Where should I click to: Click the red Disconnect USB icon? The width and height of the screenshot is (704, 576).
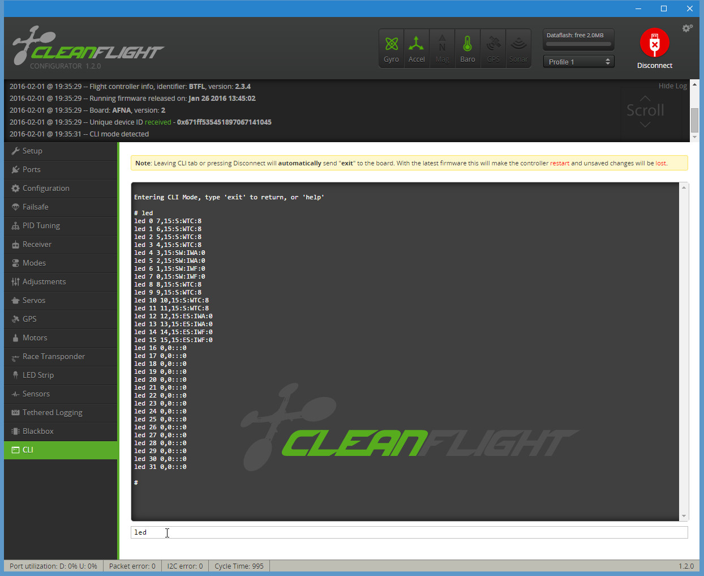click(x=655, y=42)
